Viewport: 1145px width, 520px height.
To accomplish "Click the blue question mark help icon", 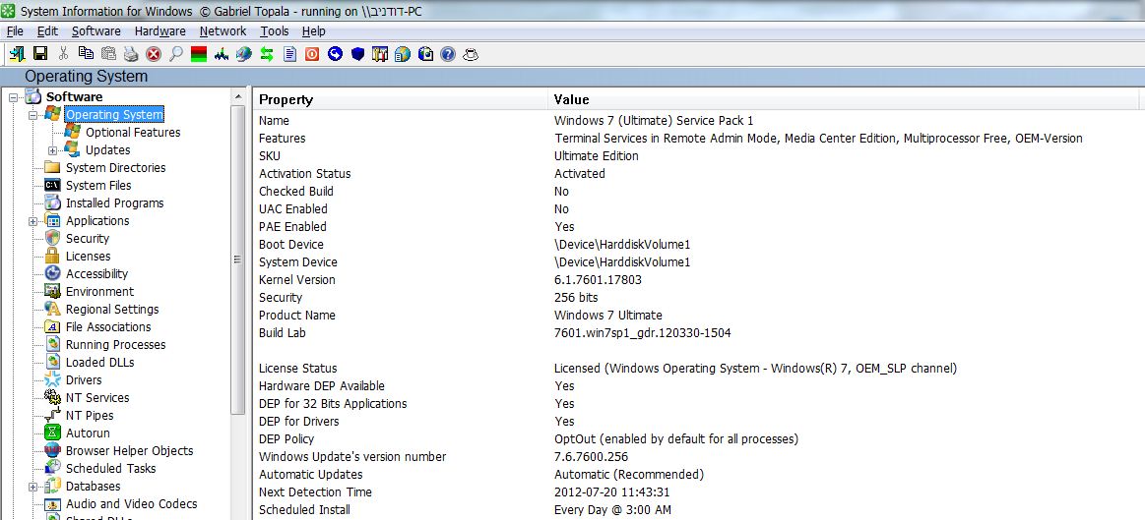I will pyautogui.click(x=448, y=54).
